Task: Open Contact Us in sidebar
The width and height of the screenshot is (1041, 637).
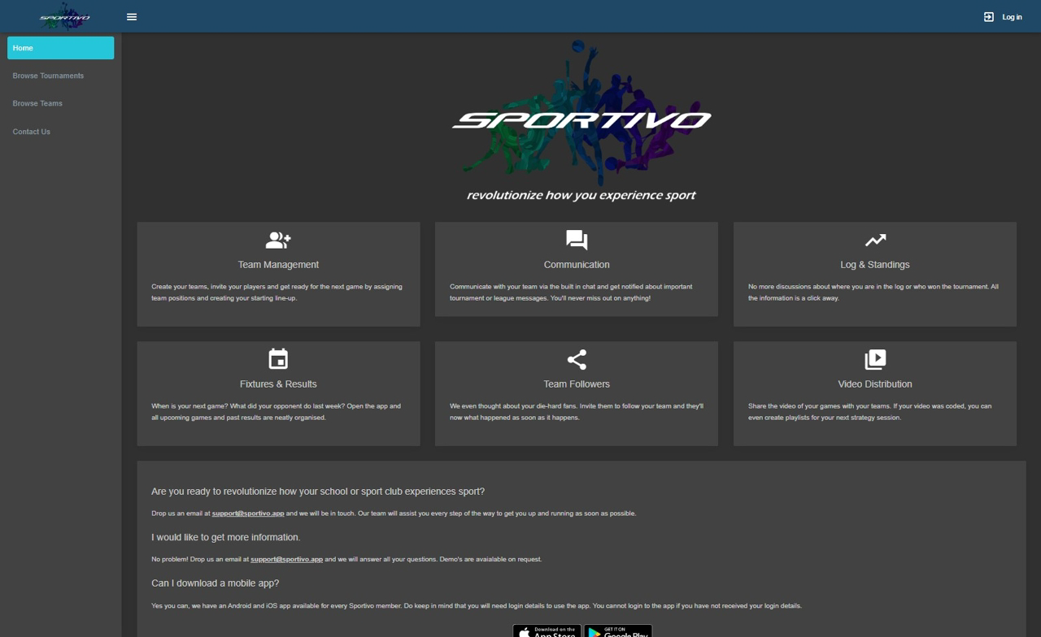Action: coord(61,132)
